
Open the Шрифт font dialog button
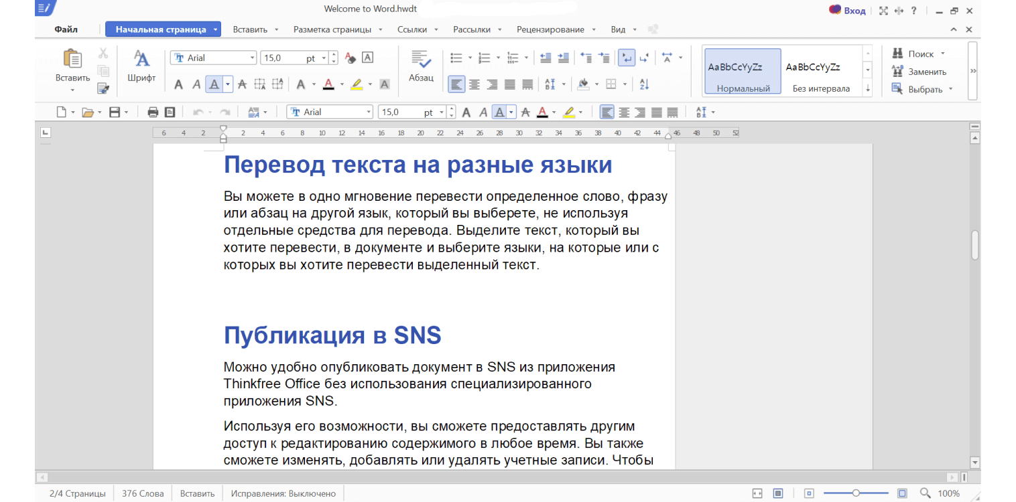[141, 66]
